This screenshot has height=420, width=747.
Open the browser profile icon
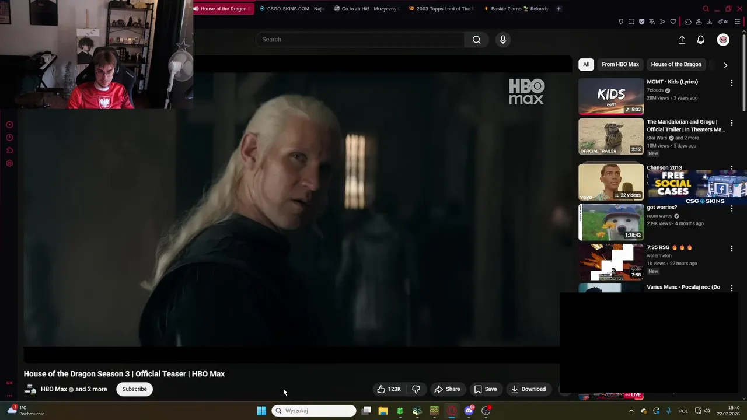click(x=699, y=22)
